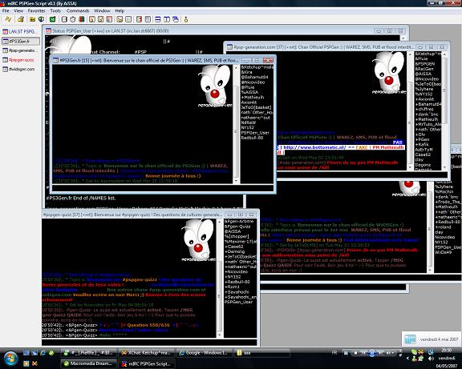Open the Commands menu
The width and height of the screenshot is (462, 369).
coord(78,10)
